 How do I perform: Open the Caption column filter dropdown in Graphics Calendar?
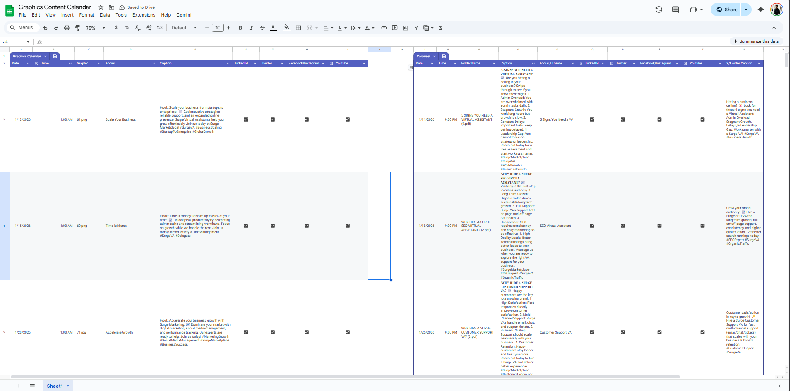pos(228,64)
